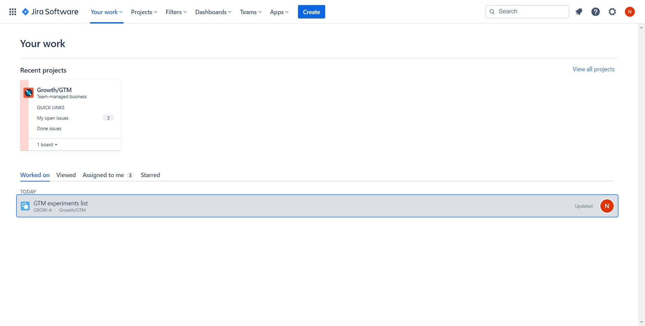Select the Starred tab

(150, 175)
